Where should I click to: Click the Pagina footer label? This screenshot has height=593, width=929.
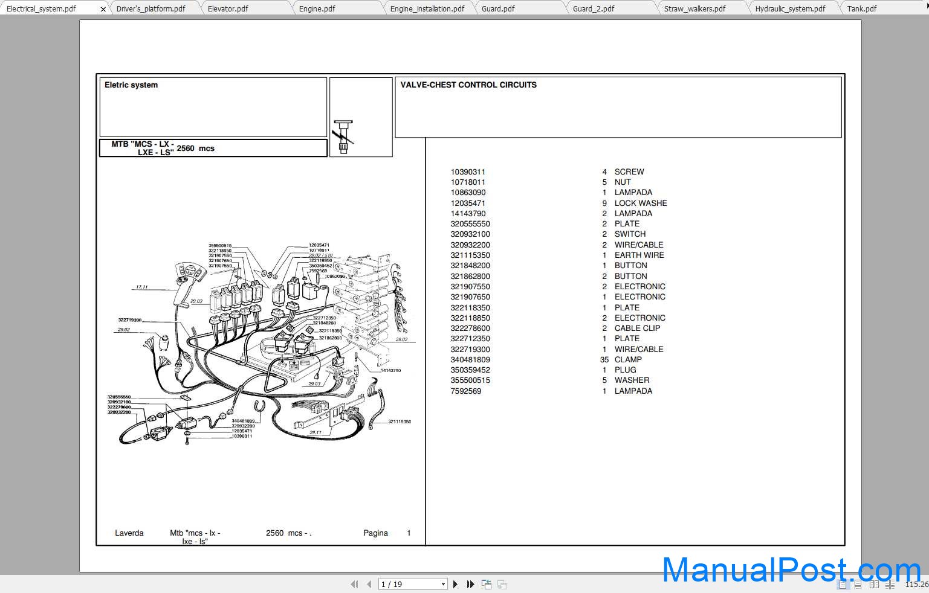pos(375,533)
